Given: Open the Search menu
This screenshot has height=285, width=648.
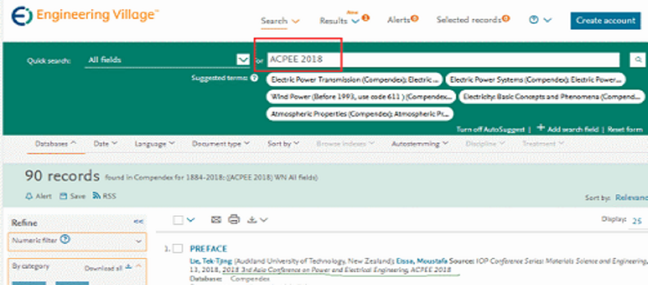Looking at the screenshot, I should pos(280,21).
